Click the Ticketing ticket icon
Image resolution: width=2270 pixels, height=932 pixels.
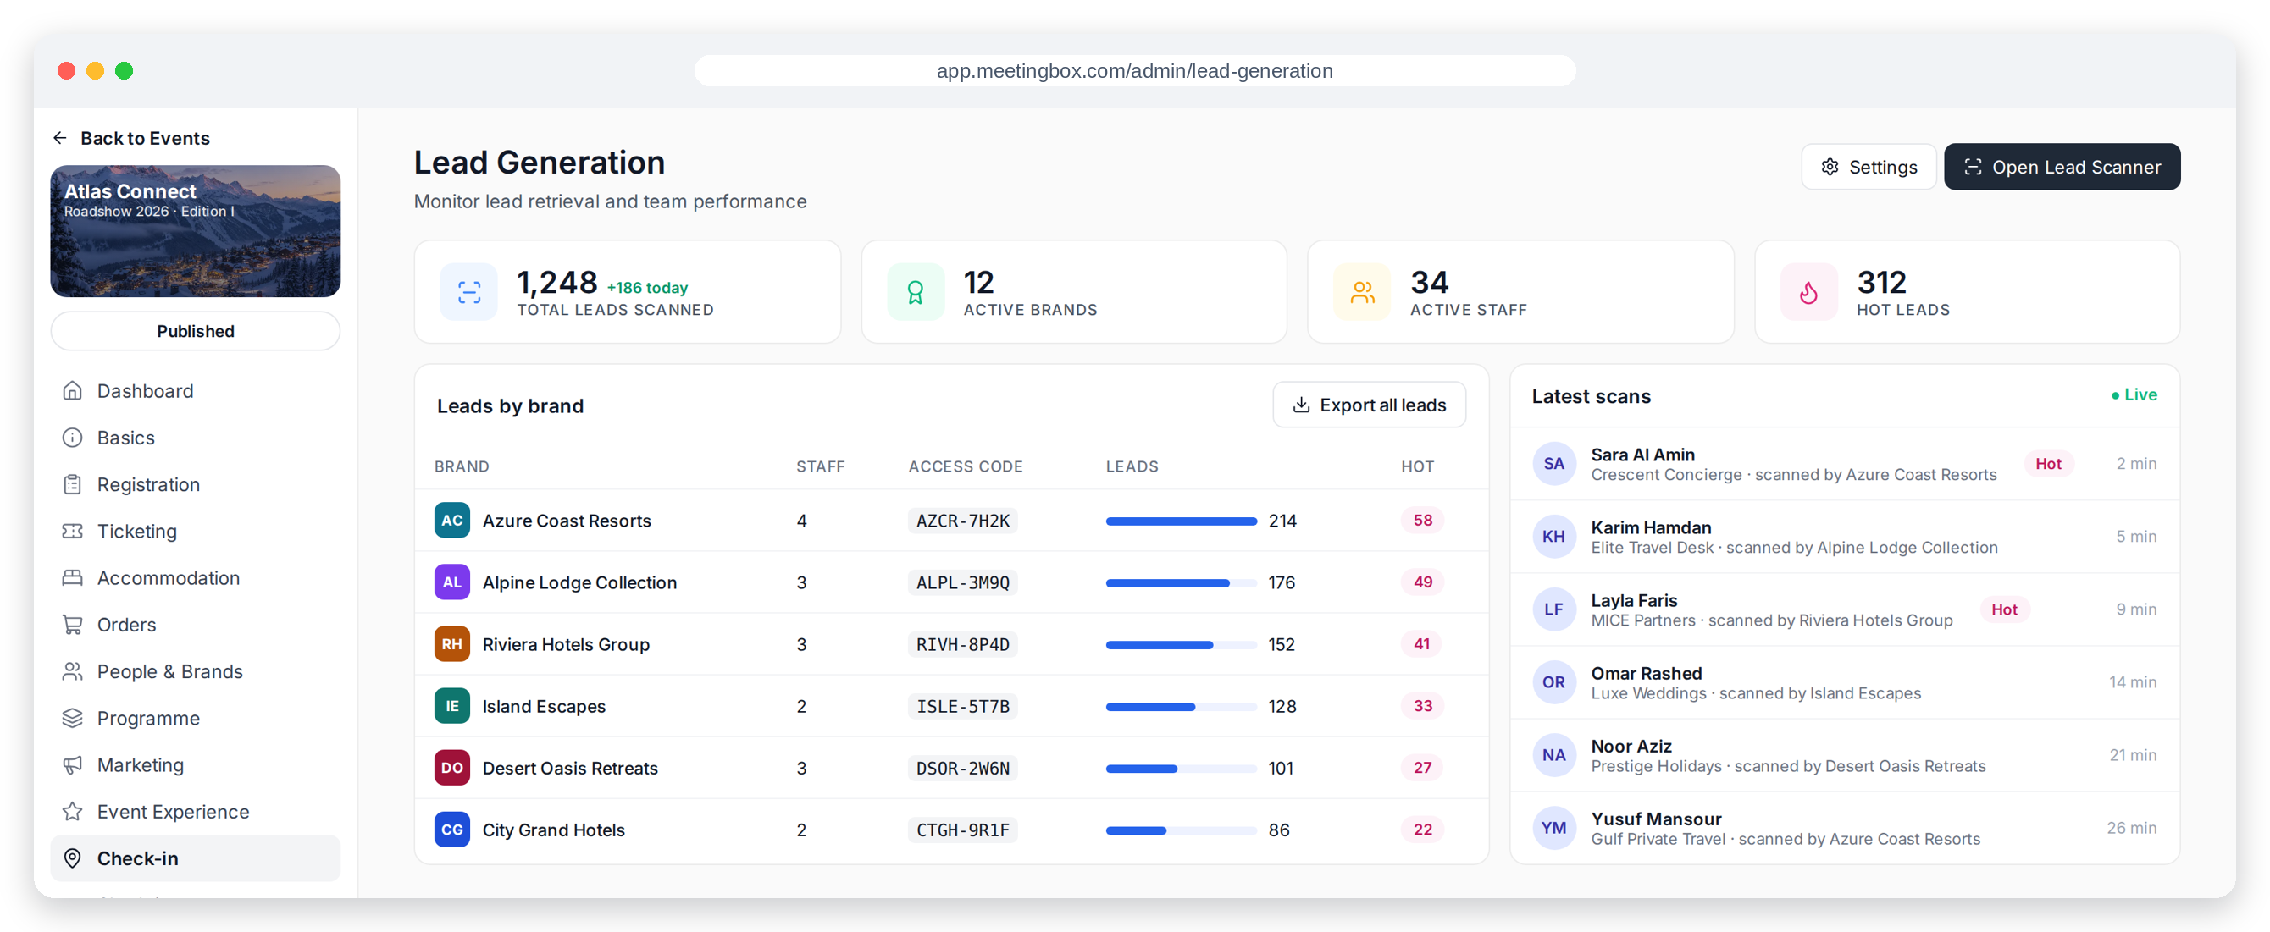click(x=72, y=530)
